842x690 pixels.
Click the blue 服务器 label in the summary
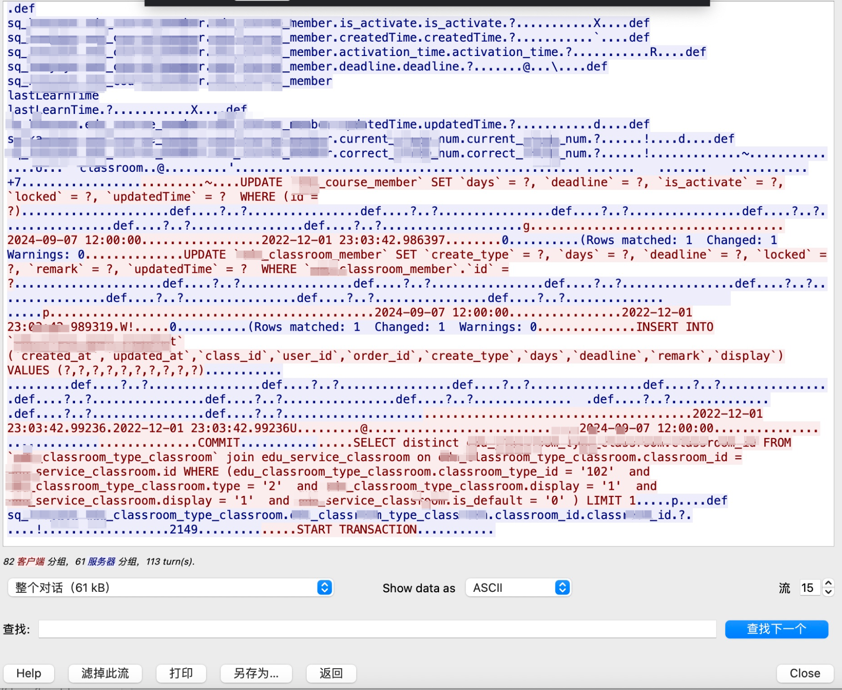(x=101, y=561)
